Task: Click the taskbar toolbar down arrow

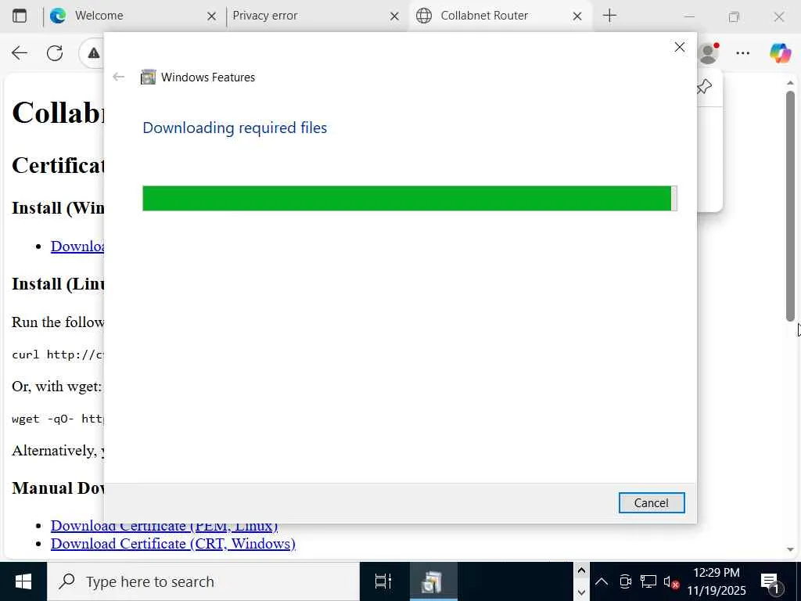Action: coord(581,593)
